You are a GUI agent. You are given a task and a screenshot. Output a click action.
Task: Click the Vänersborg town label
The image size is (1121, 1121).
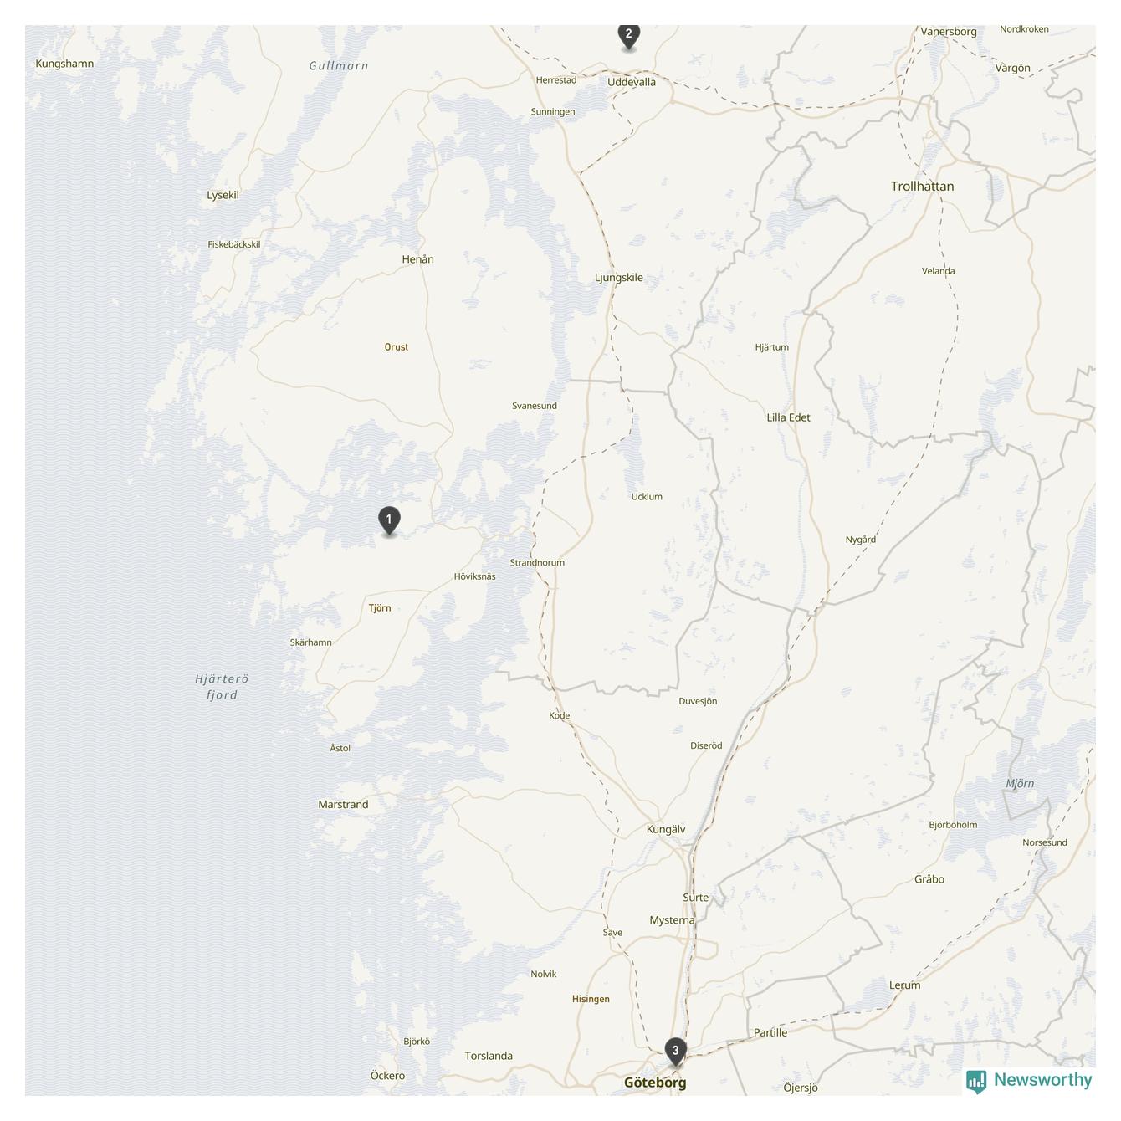(949, 32)
